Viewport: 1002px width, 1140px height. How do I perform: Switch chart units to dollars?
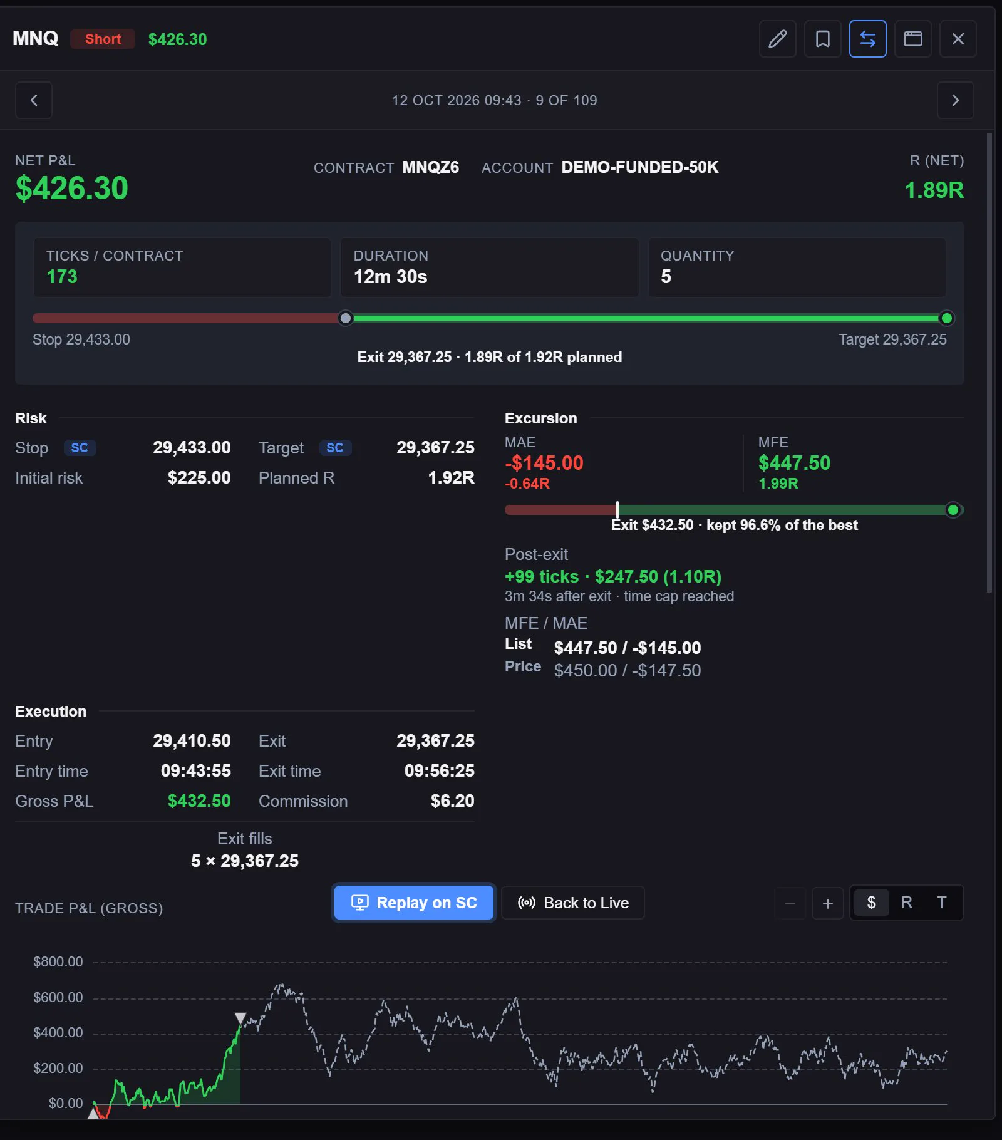click(x=871, y=903)
